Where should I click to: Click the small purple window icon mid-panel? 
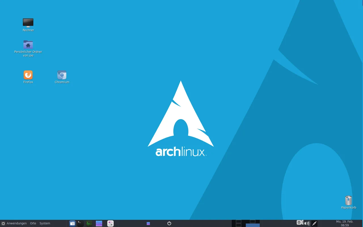148,224
